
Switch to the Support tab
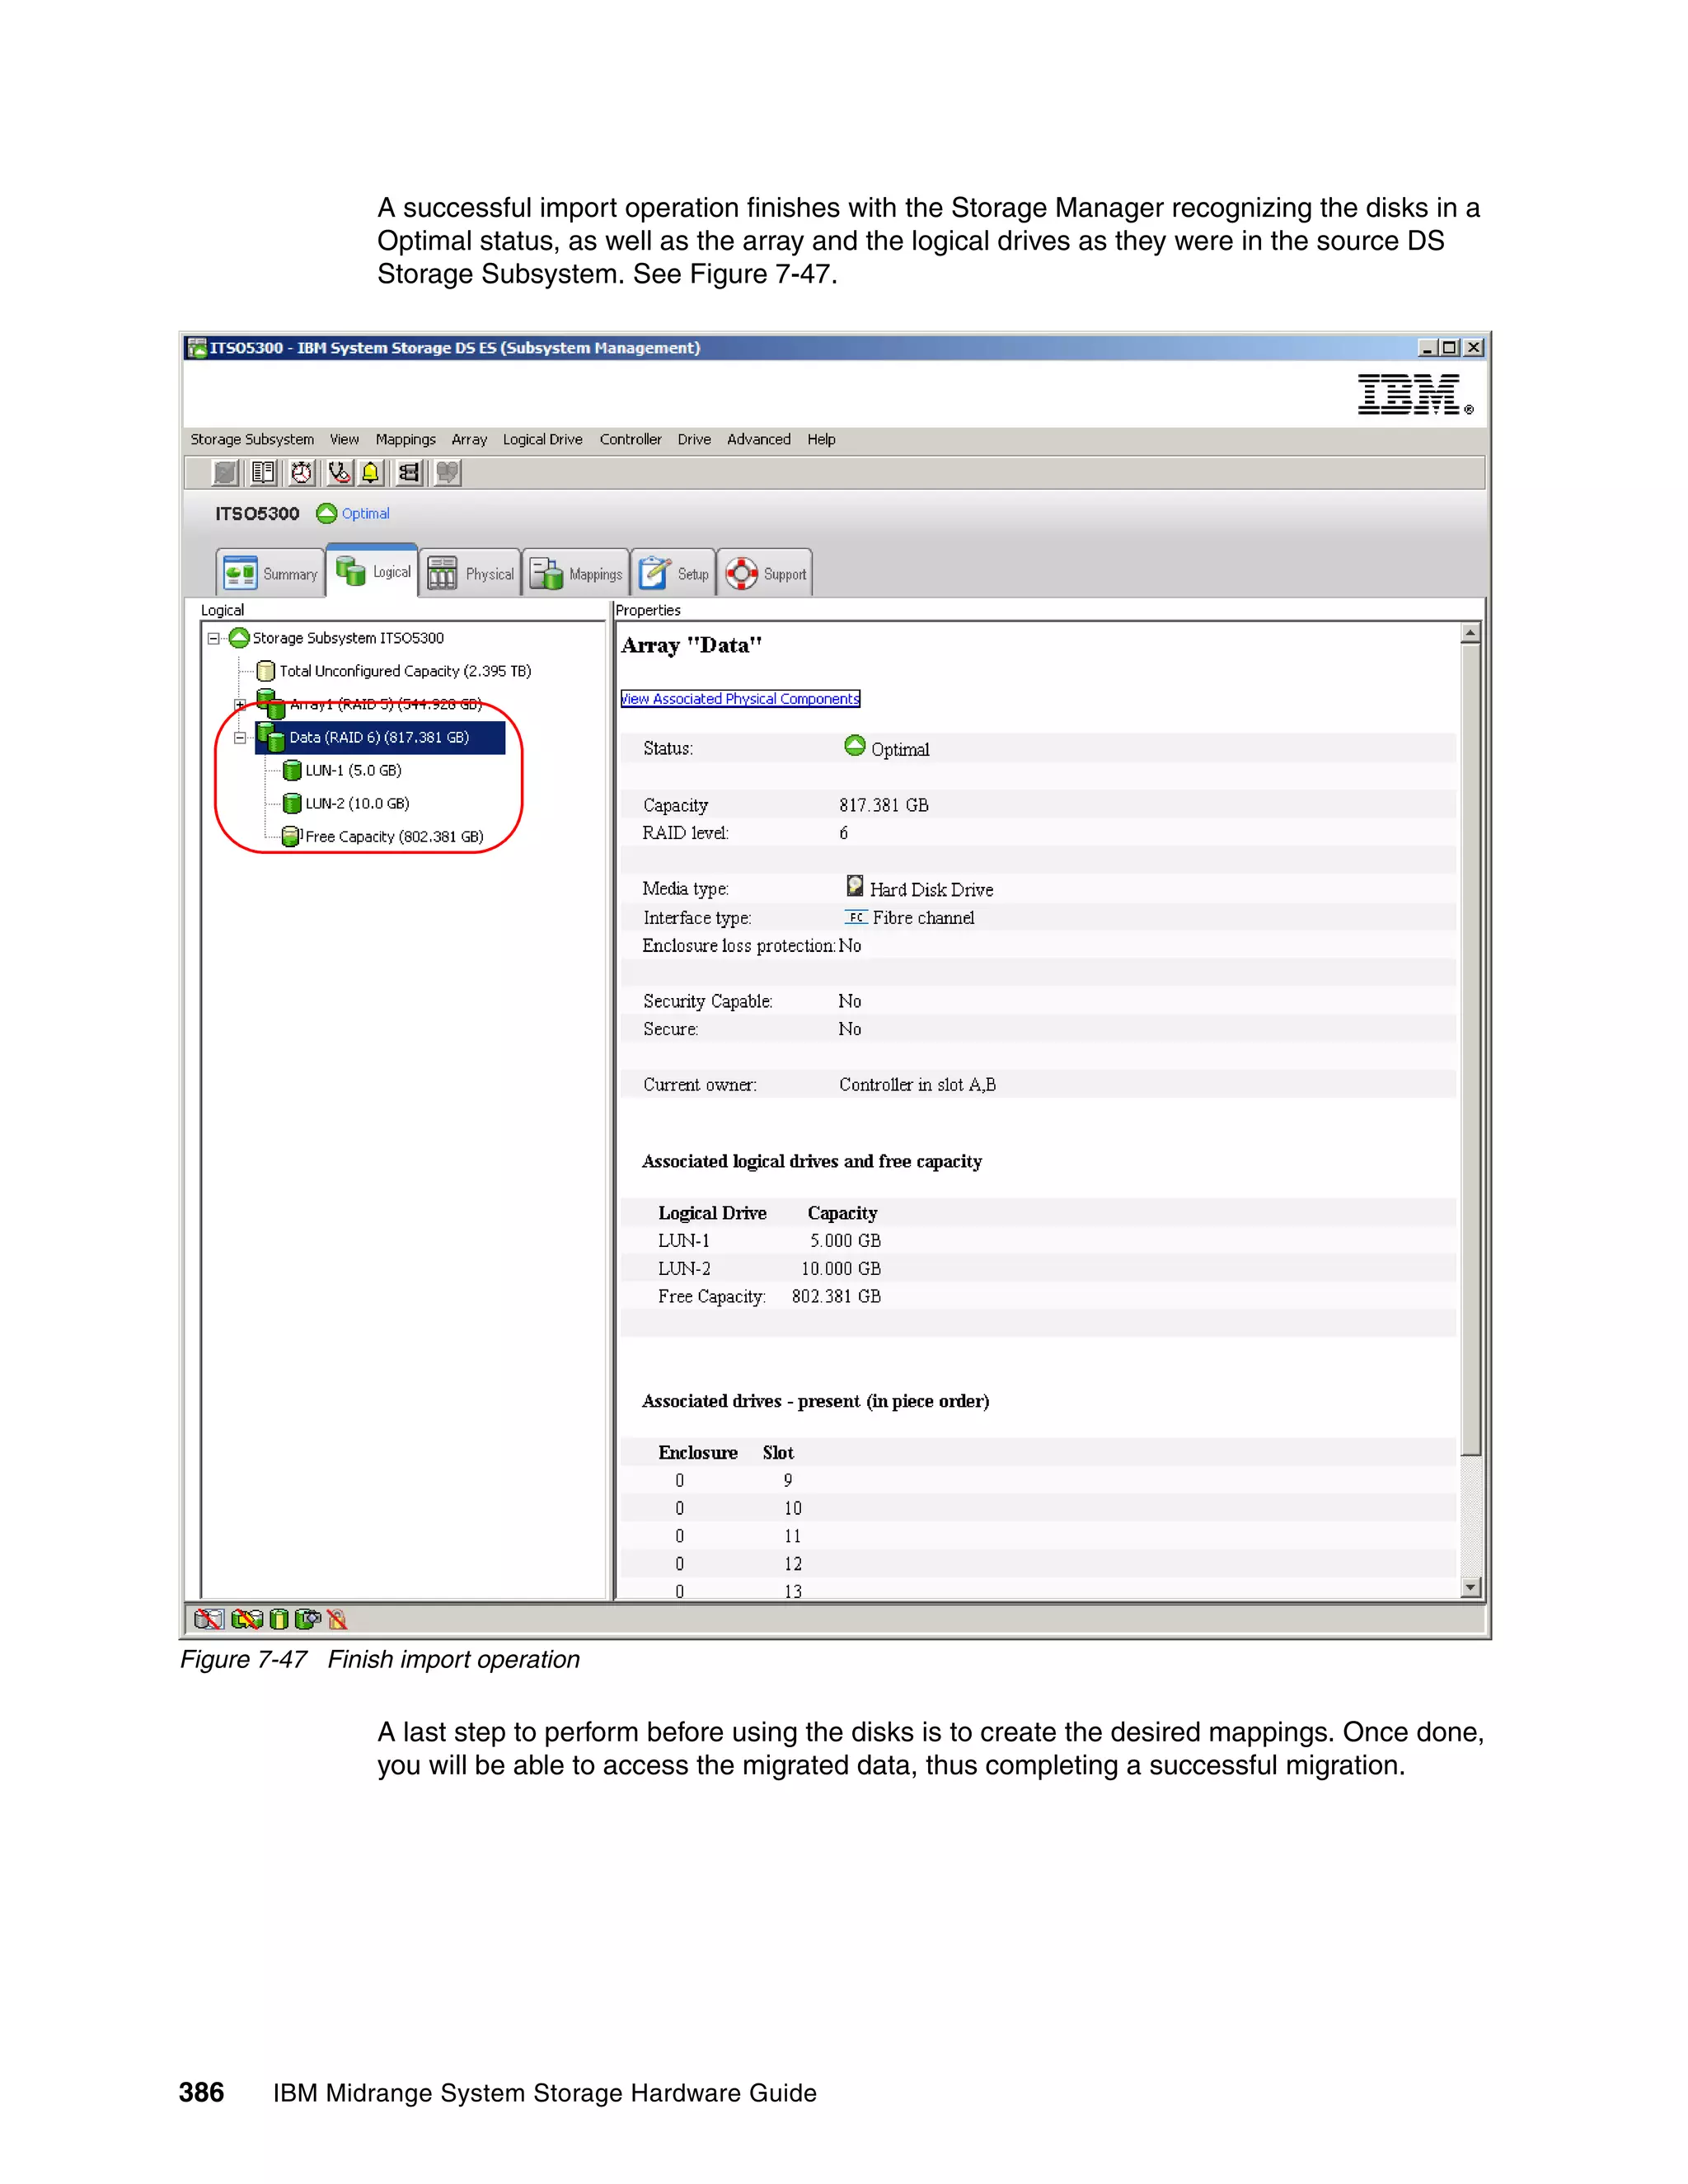(x=765, y=573)
